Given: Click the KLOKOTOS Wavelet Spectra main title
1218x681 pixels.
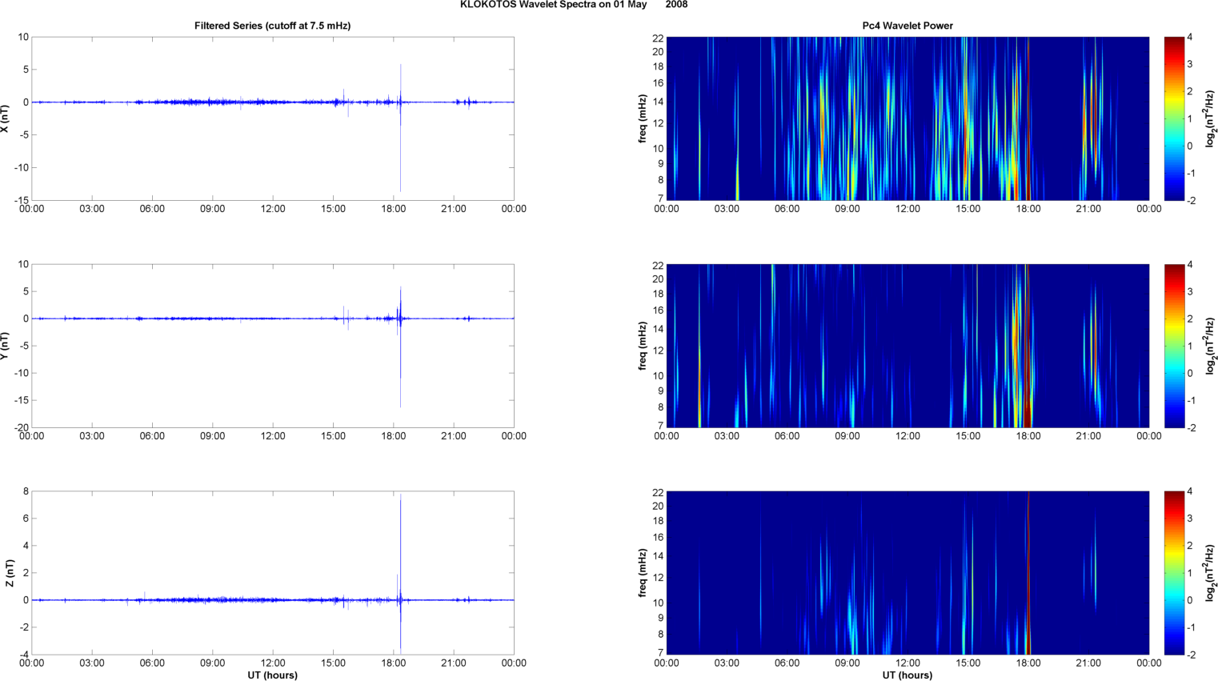Looking at the screenshot, I should pos(573,5).
